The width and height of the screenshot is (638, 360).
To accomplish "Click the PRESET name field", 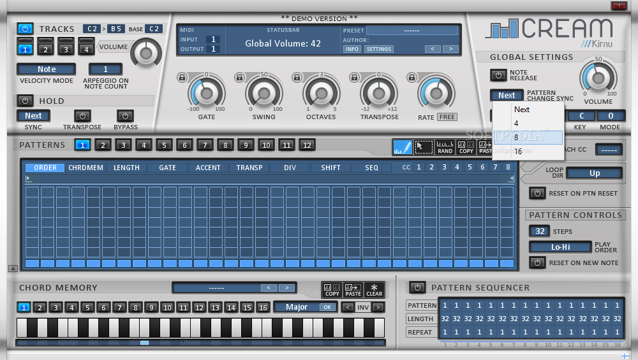I will pyautogui.click(x=412, y=31).
